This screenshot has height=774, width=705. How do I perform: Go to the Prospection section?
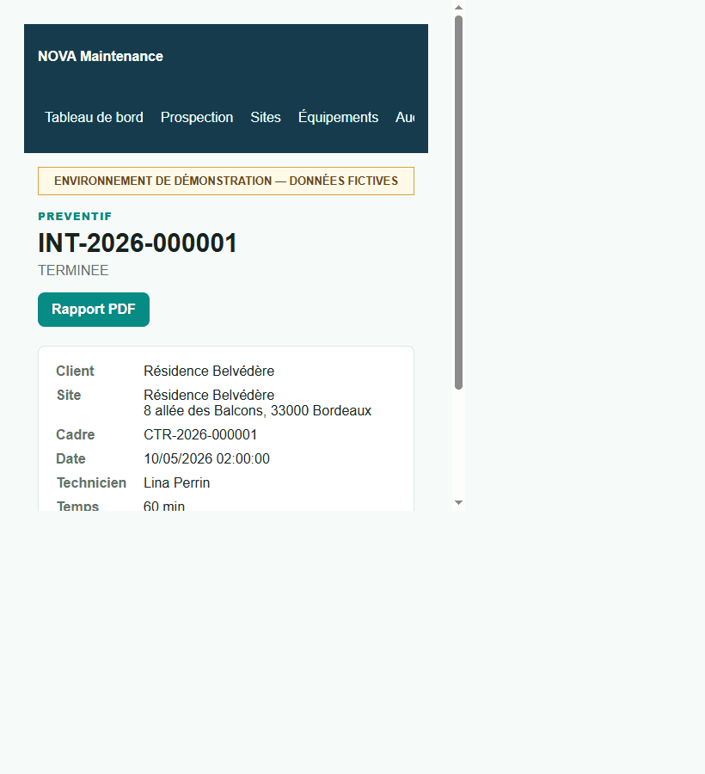pyautogui.click(x=197, y=118)
